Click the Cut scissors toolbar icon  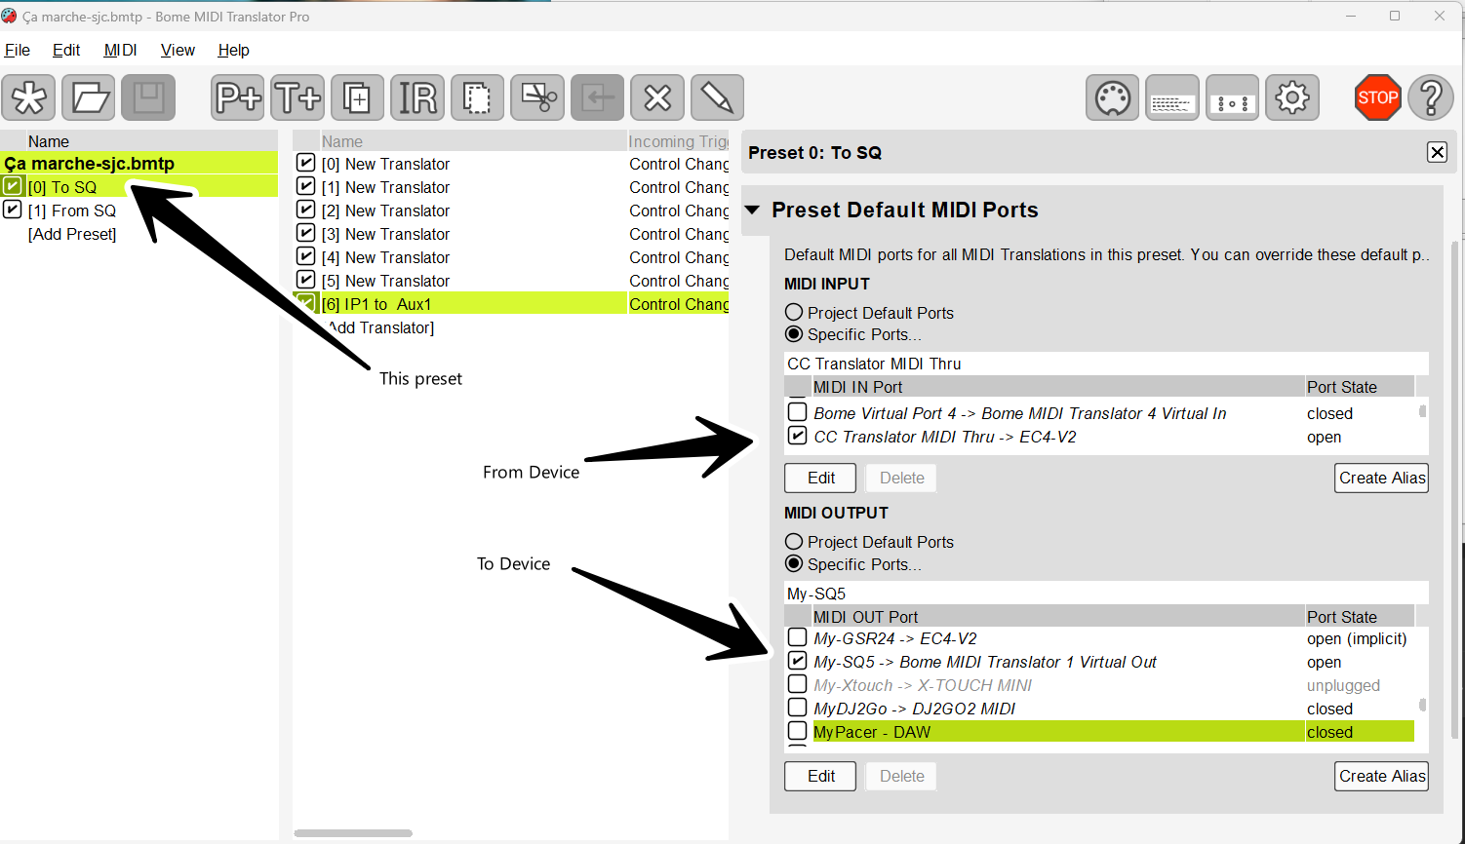coord(537,97)
